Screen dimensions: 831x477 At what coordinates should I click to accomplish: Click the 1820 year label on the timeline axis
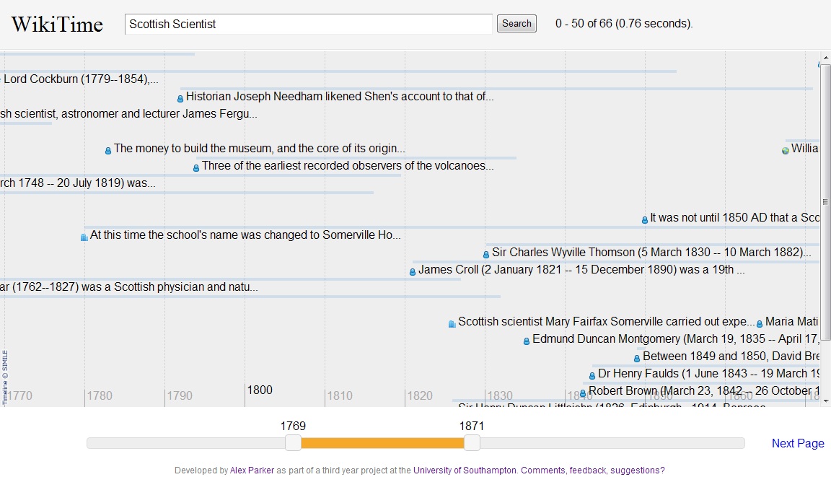(420, 396)
